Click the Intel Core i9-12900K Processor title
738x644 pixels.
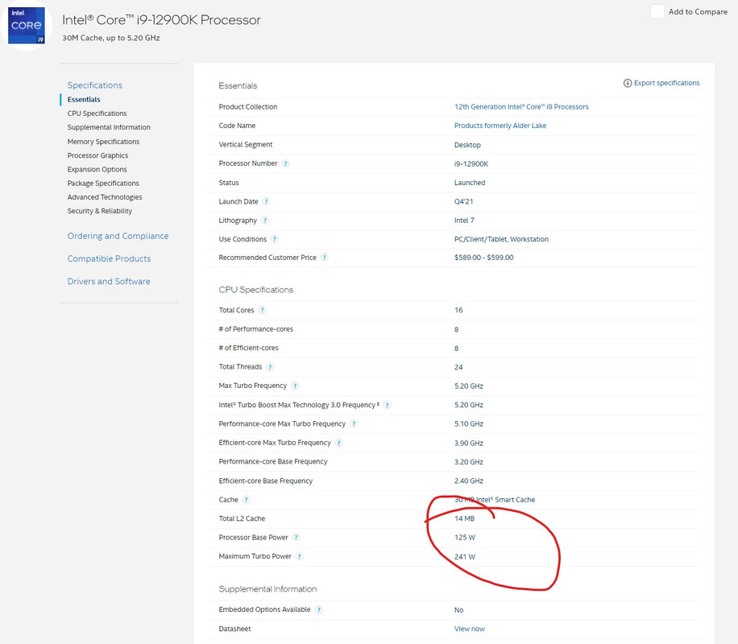(161, 20)
